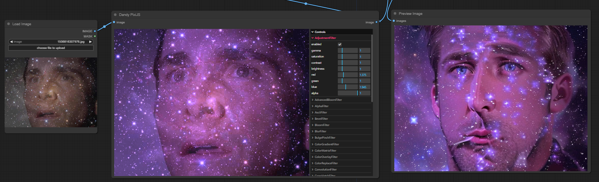
Task: Click the alpha value field
Action: [364, 93]
